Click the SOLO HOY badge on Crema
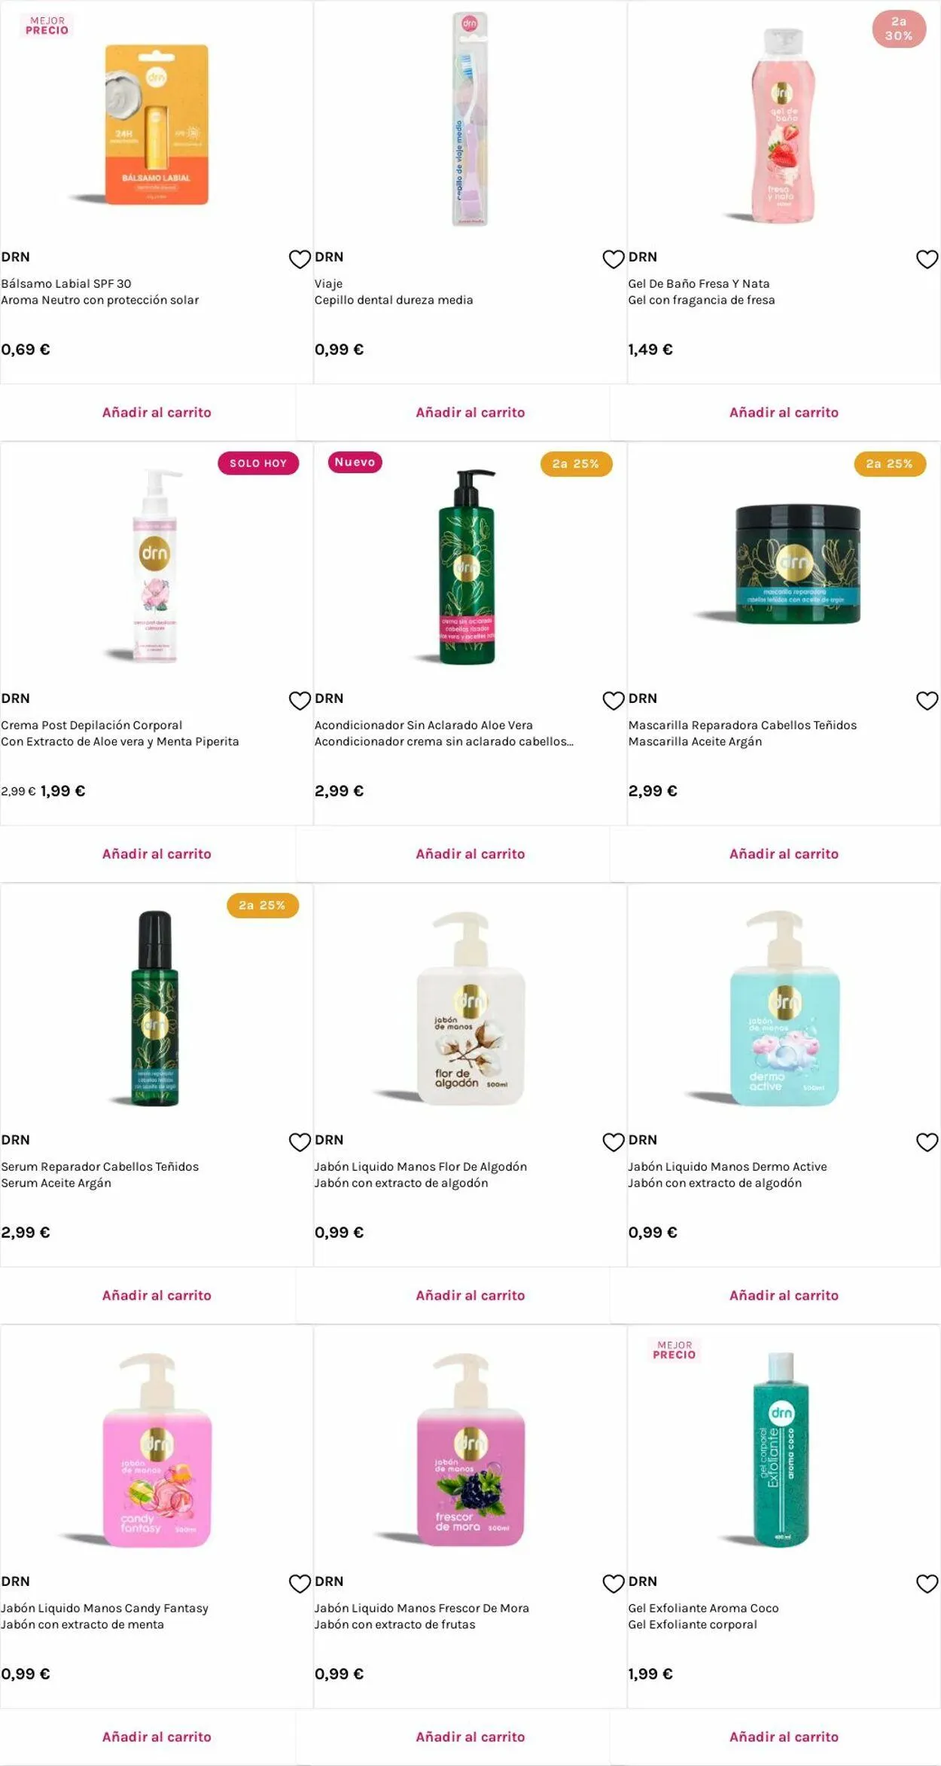Image resolution: width=941 pixels, height=1766 pixels. click(x=258, y=463)
